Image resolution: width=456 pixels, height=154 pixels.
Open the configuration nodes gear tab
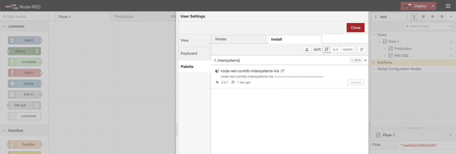(x=442, y=16)
